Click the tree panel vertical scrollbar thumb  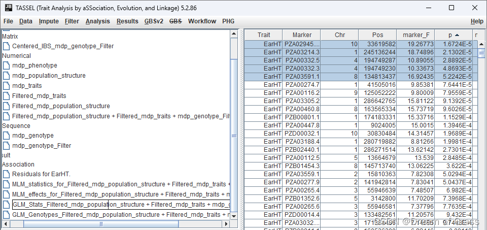pos(234,136)
